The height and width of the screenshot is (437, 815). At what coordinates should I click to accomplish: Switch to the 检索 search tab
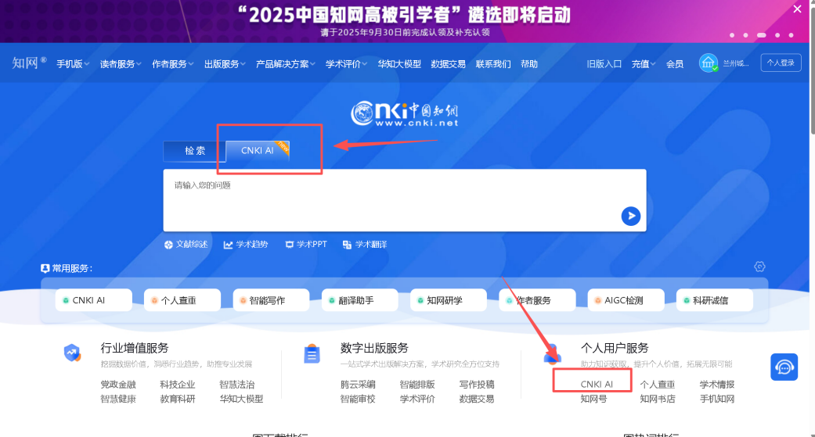coord(194,151)
